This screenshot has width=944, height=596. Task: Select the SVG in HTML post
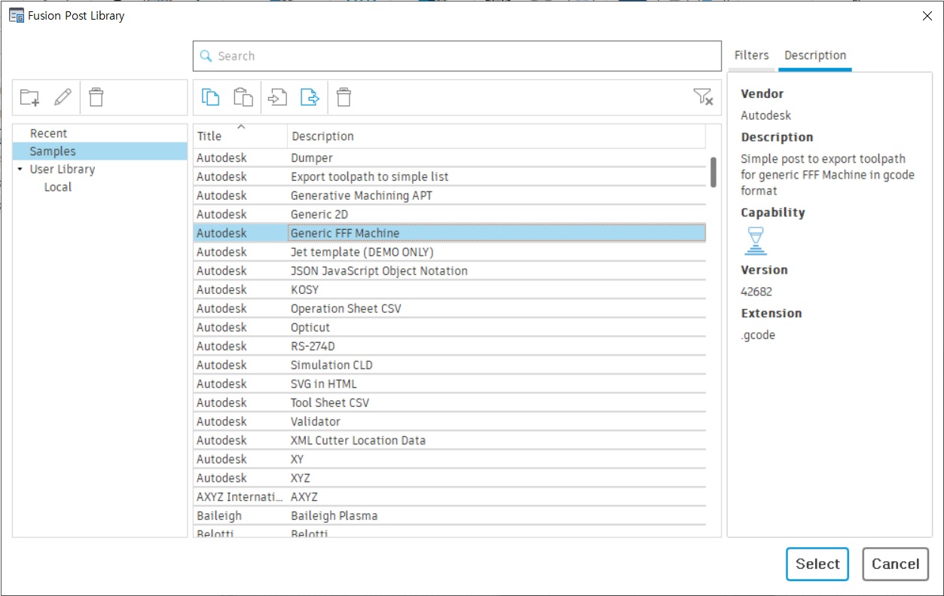point(449,384)
